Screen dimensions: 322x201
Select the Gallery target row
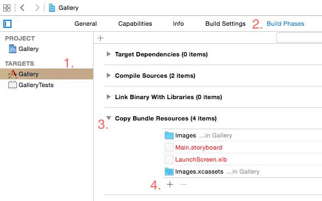point(47,74)
